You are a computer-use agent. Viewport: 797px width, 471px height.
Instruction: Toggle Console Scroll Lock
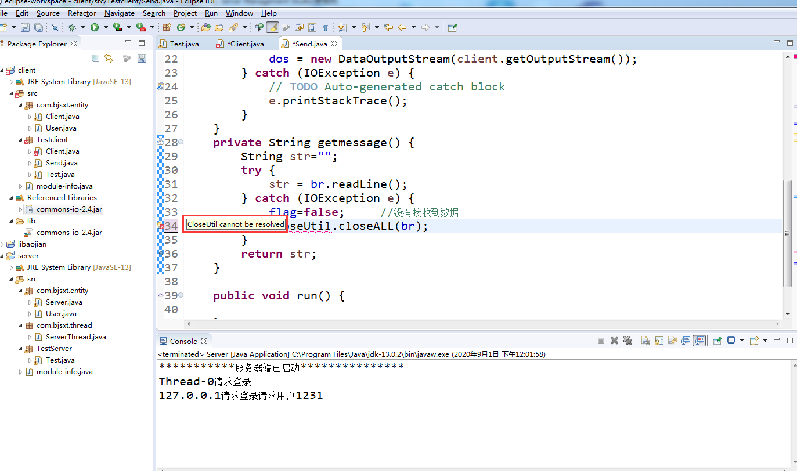pyautogui.click(x=659, y=341)
